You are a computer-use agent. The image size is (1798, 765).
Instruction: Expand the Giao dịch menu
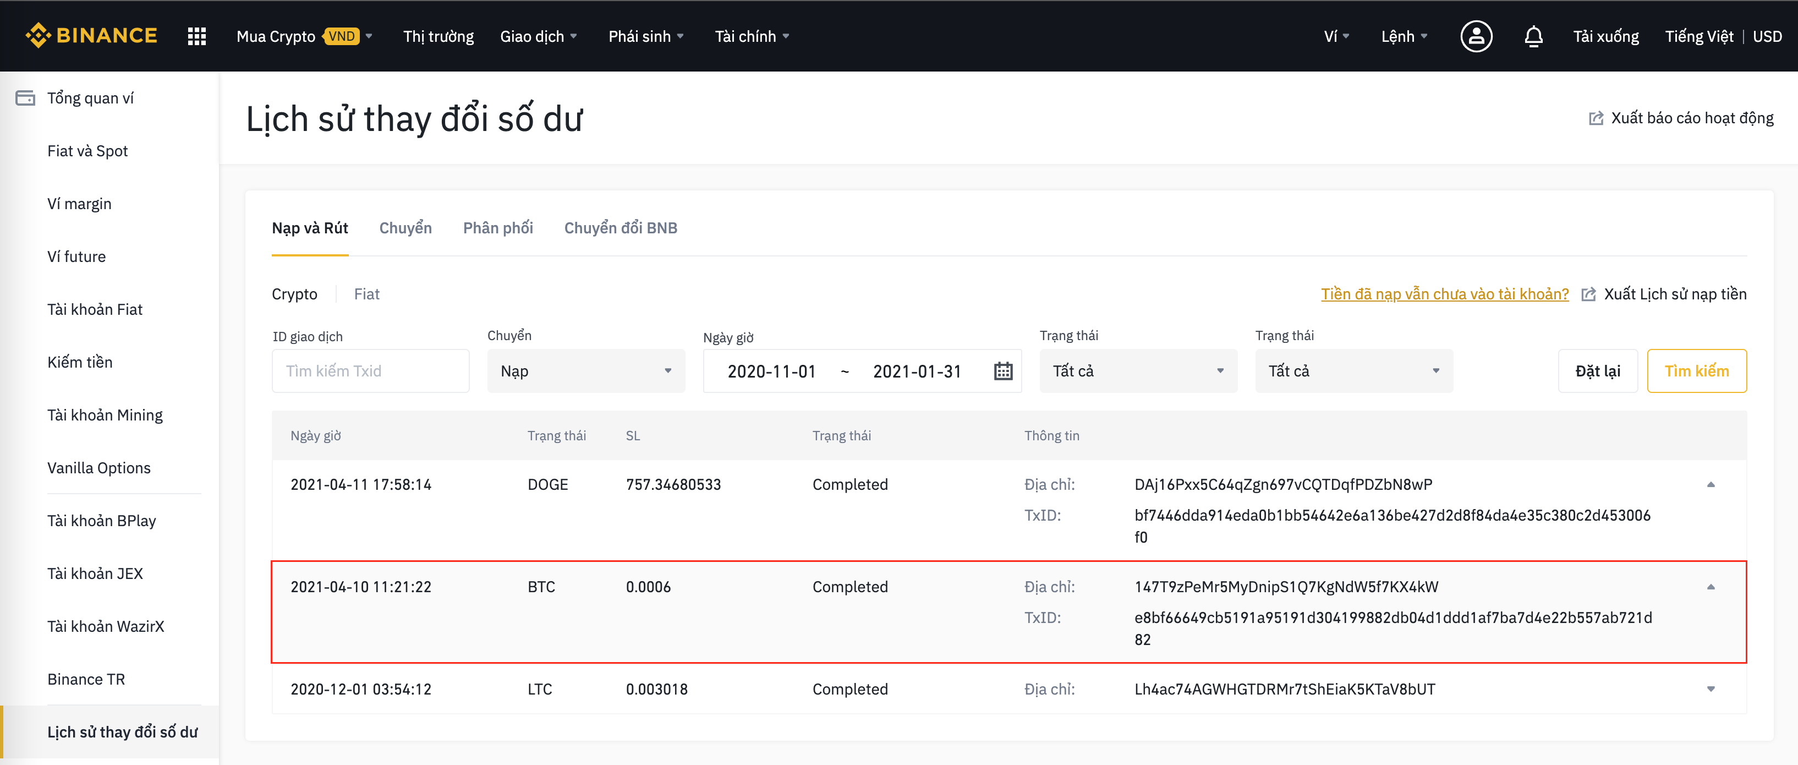(x=538, y=36)
